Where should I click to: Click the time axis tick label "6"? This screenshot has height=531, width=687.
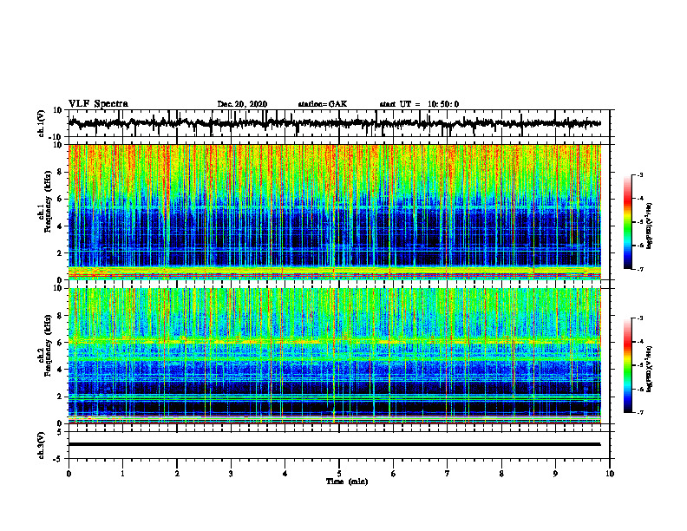[x=394, y=474]
